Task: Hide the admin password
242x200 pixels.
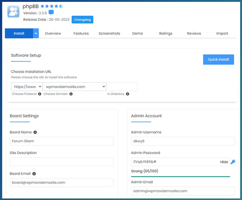Action: (x=224, y=162)
